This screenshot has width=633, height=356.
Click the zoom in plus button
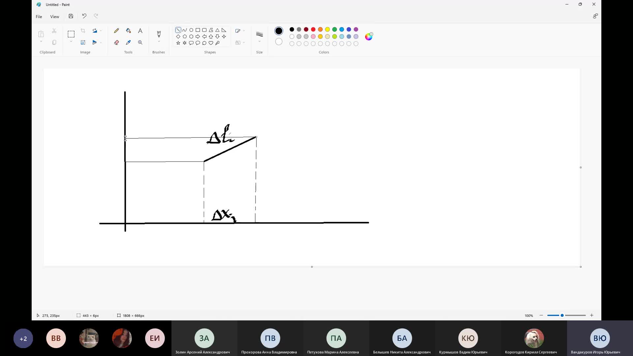pyautogui.click(x=591, y=315)
